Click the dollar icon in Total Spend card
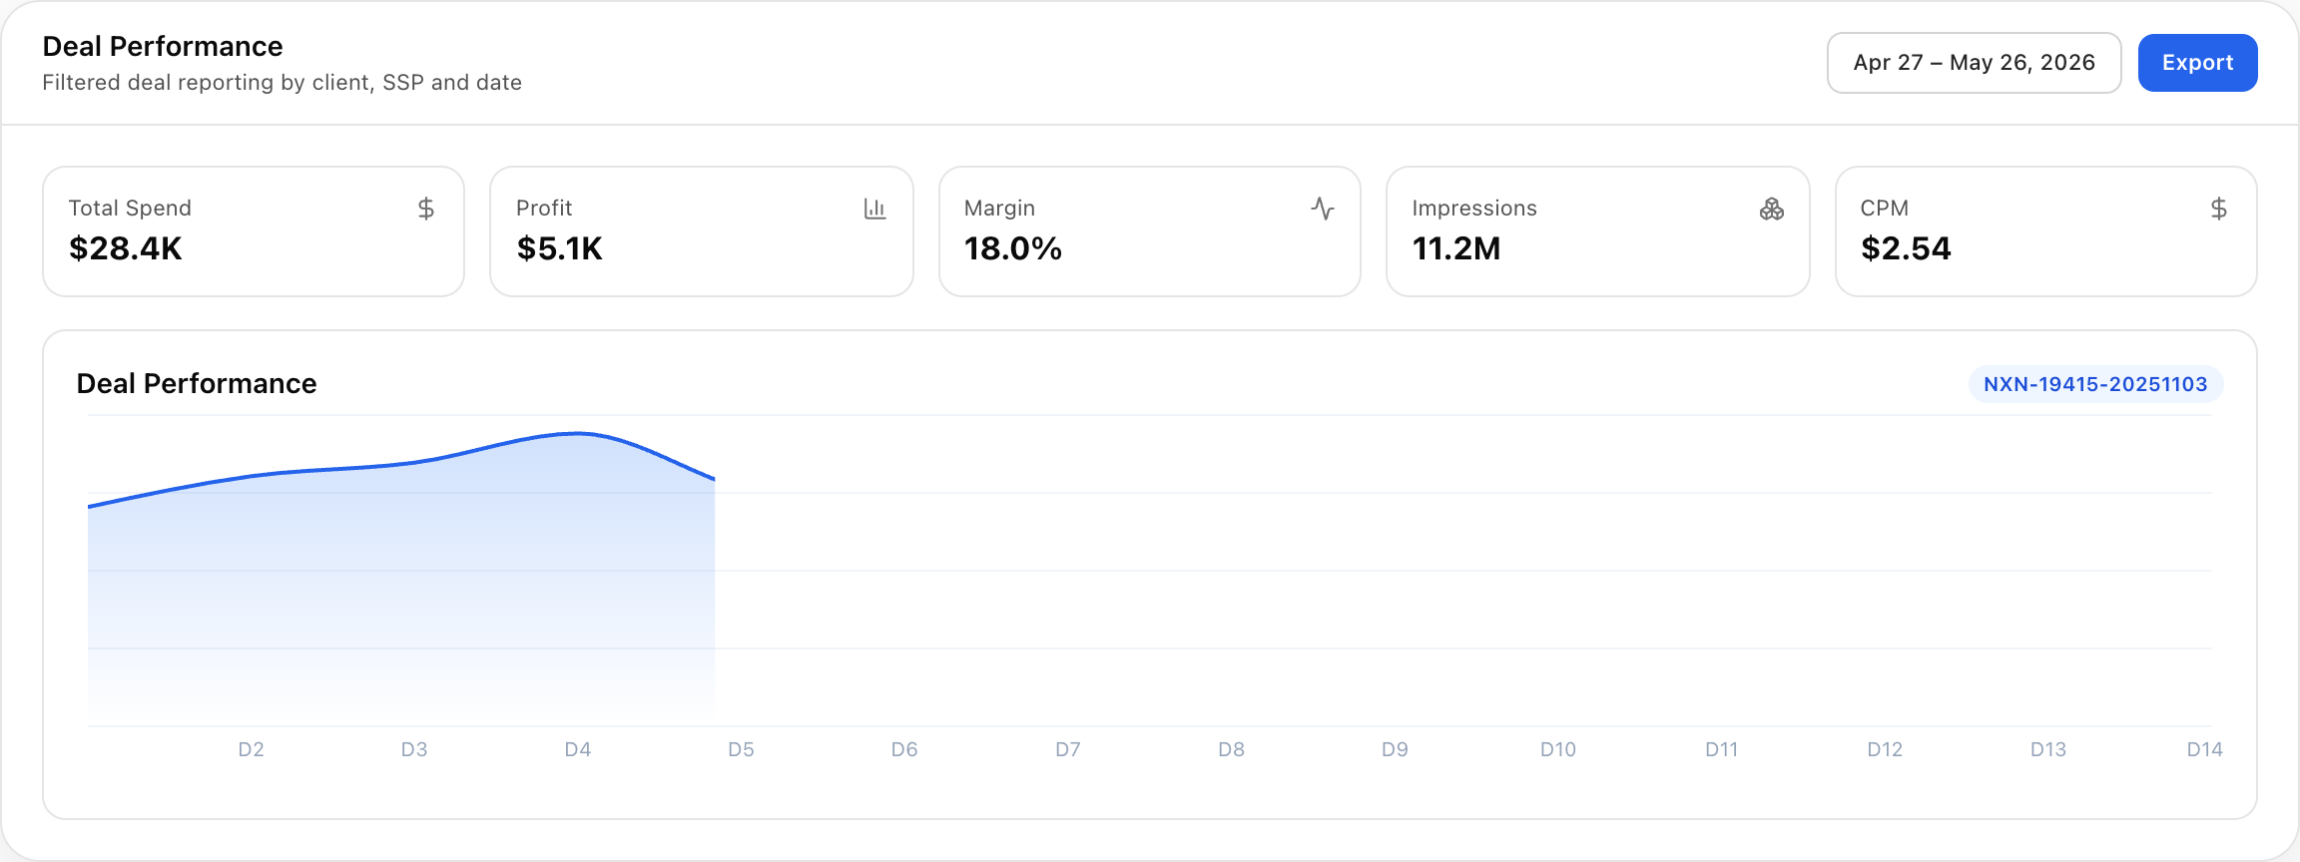The height and width of the screenshot is (862, 2300). [426, 209]
